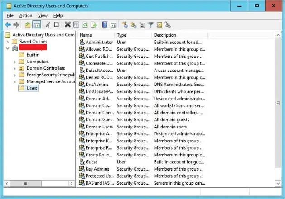
Task: Create a new group with toolbar icon
Action: pos(134,25)
